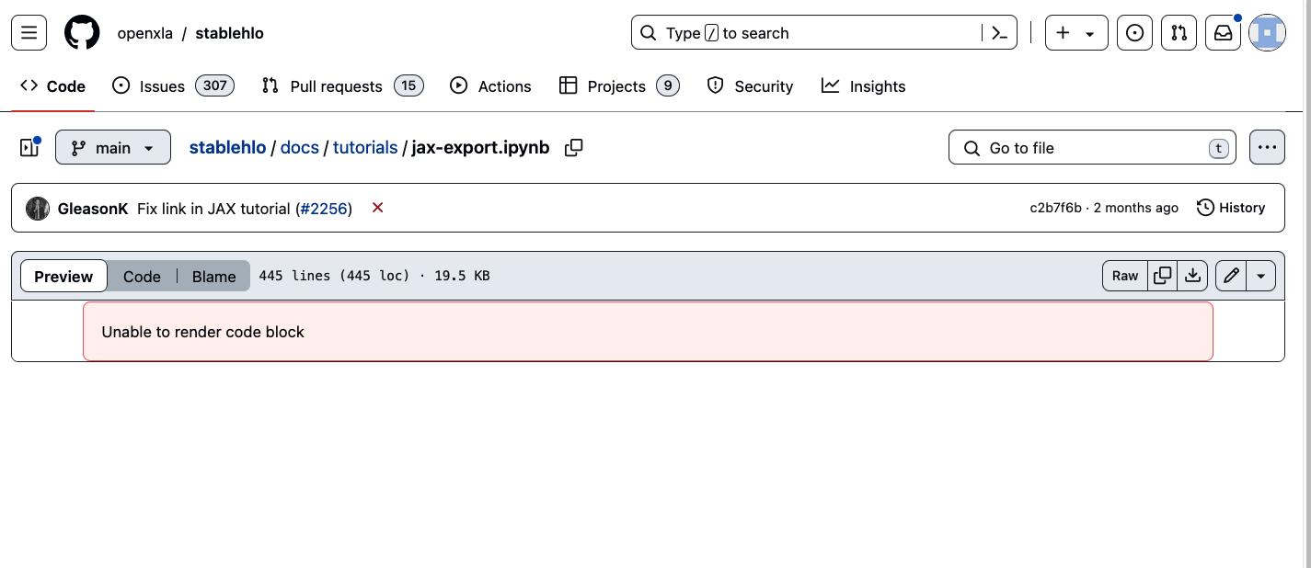Open the Pull requests tab
The height and width of the screenshot is (568, 1311).
coord(342,86)
